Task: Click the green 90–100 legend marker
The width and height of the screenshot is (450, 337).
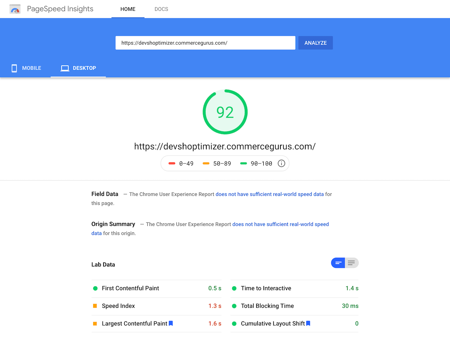Action: (243, 163)
